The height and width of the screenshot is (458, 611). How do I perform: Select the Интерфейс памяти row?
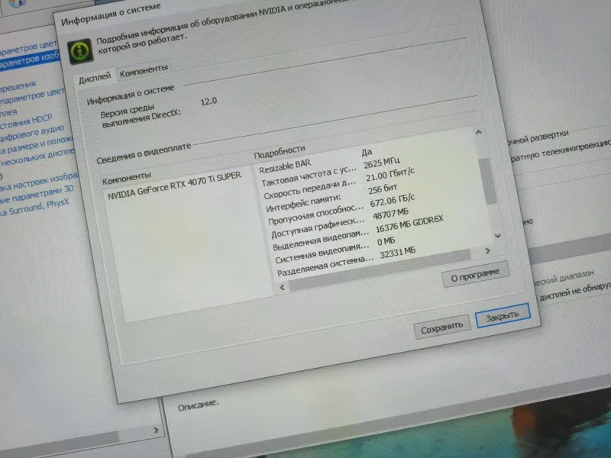331,198
